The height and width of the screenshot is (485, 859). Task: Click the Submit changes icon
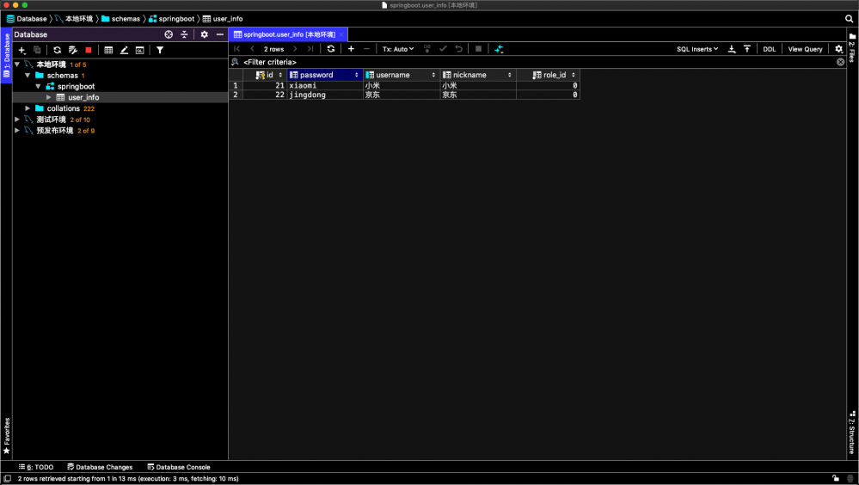[x=427, y=49]
